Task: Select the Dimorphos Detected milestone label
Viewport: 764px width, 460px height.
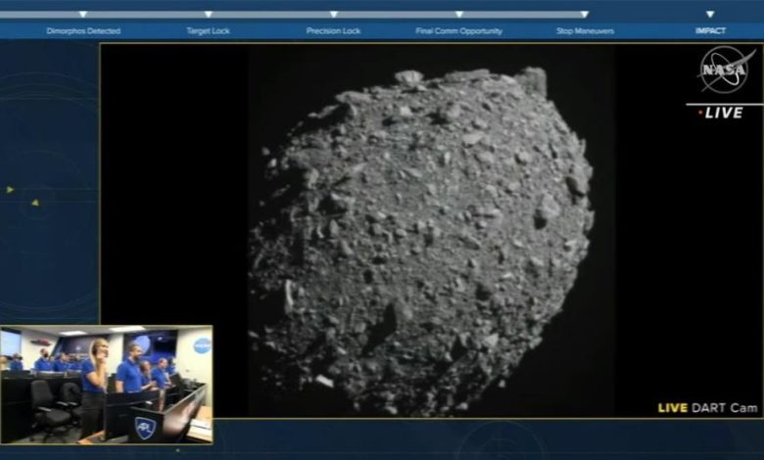Action: click(x=83, y=31)
